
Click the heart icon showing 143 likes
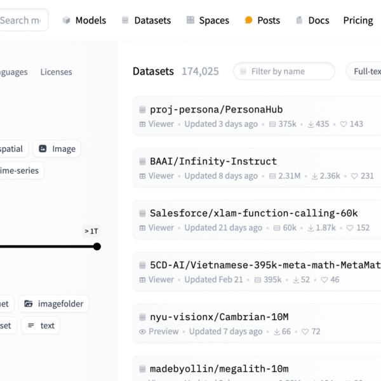pos(344,124)
